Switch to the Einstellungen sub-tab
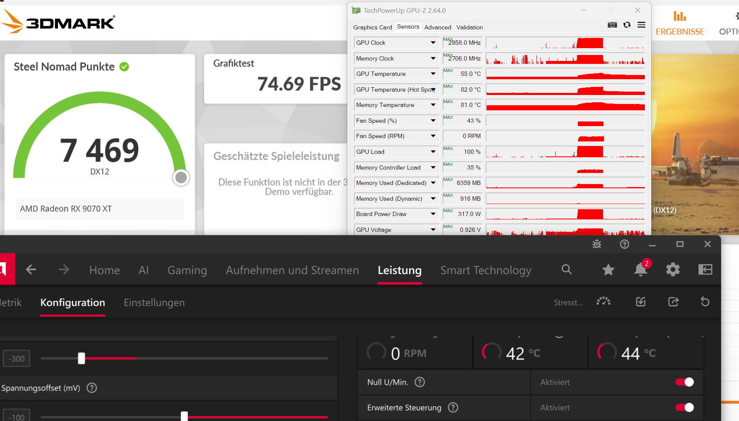739x421 pixels. [154, 303]
